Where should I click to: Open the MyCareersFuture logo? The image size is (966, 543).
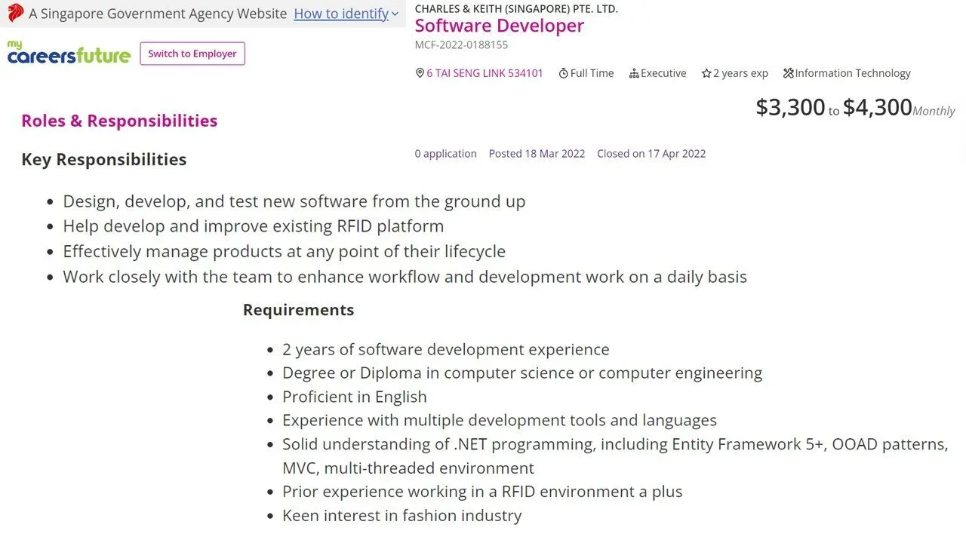click(x=69, y=52)
